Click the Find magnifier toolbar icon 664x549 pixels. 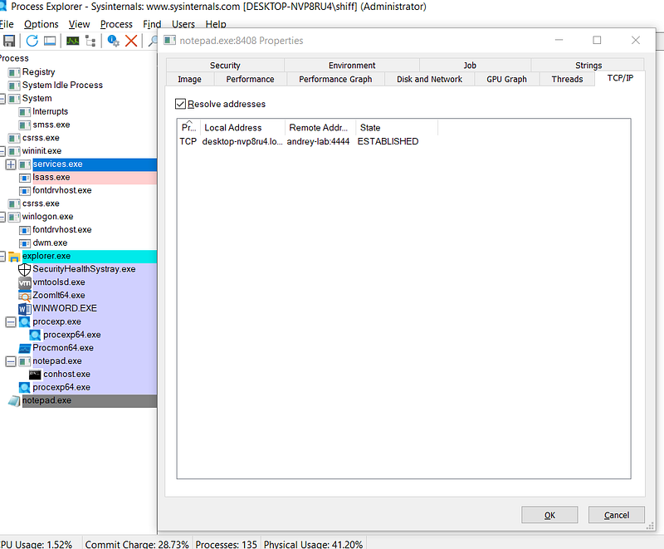tap(153, 41)
